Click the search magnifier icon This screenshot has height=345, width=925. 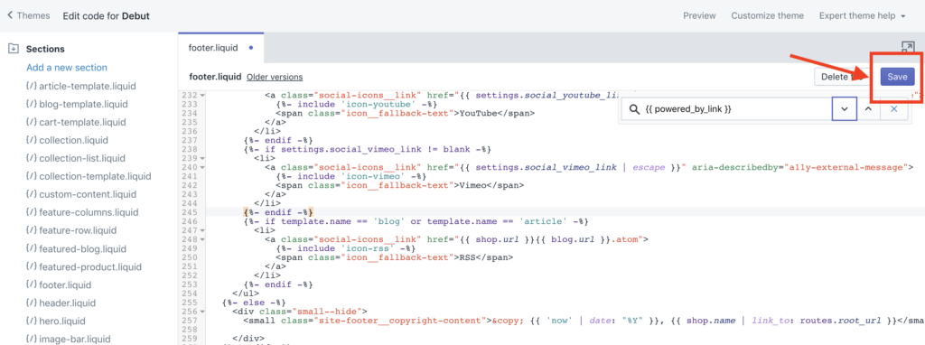pyautogui.click(x=635, y=109)
